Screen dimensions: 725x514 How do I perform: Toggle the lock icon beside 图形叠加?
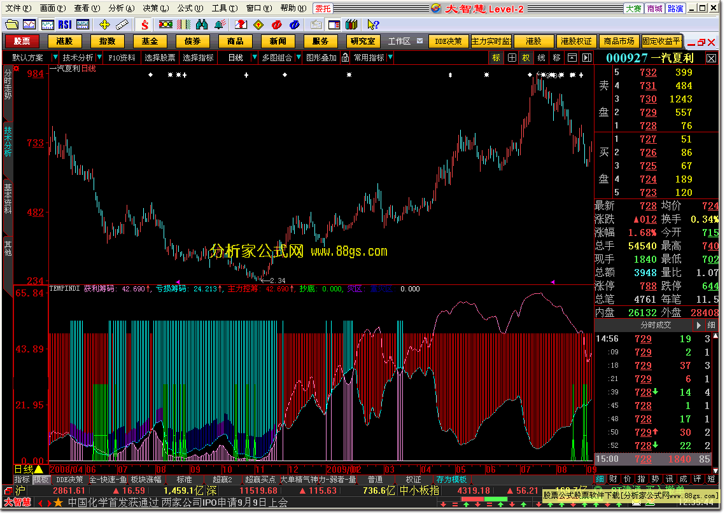(346, 58)
